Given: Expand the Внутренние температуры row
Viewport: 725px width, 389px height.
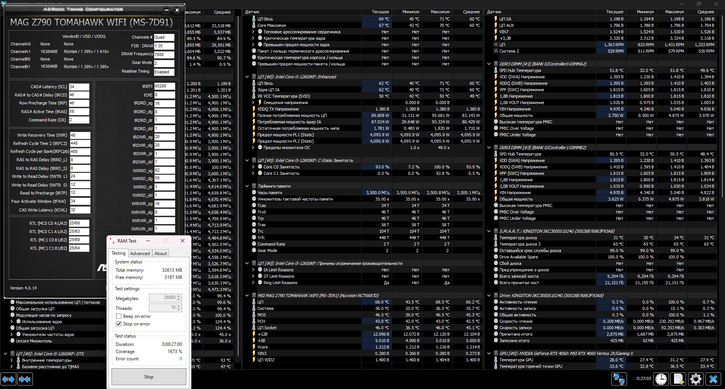Looking at the screenshot, I should [x=11, y=360].
